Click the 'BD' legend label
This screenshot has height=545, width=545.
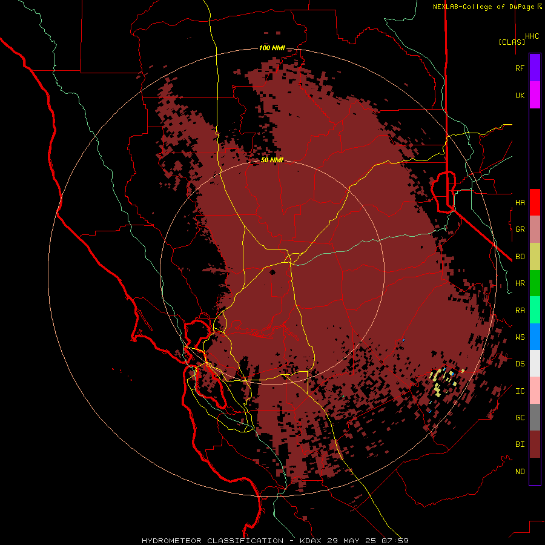pos(520,257)
